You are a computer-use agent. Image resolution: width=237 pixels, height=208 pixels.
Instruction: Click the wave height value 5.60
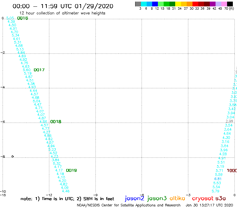click(x=27, y=70)
